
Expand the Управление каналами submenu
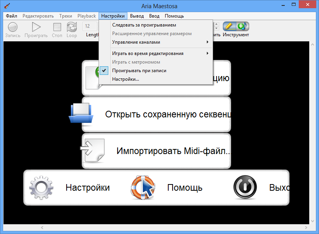(x=156, y=42)
